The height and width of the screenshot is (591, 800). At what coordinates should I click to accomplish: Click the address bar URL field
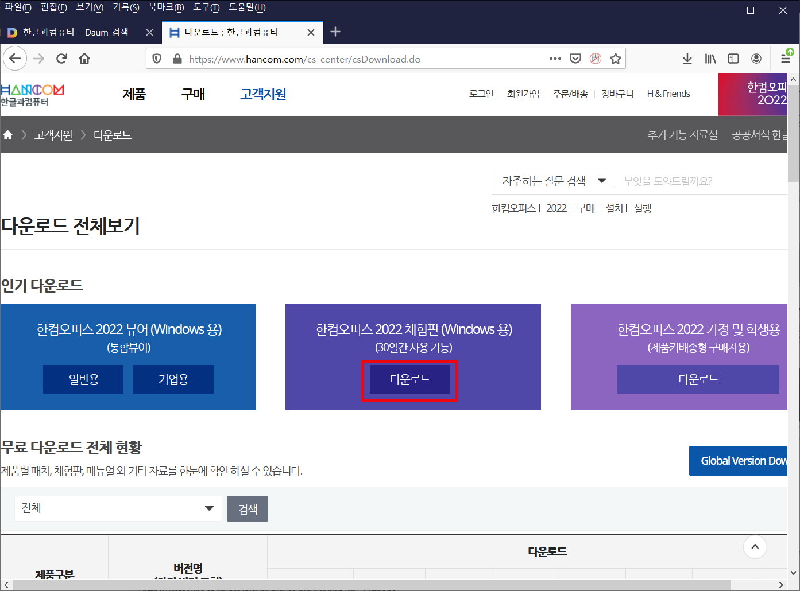(365, 59)
